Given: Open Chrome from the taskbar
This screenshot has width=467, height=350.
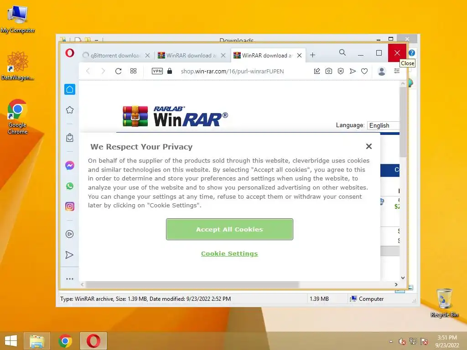Looking at the screenshot, I should click(x=65, y=341).
